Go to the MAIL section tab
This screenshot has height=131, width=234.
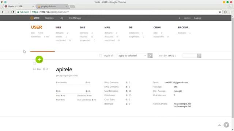point(107,28)
